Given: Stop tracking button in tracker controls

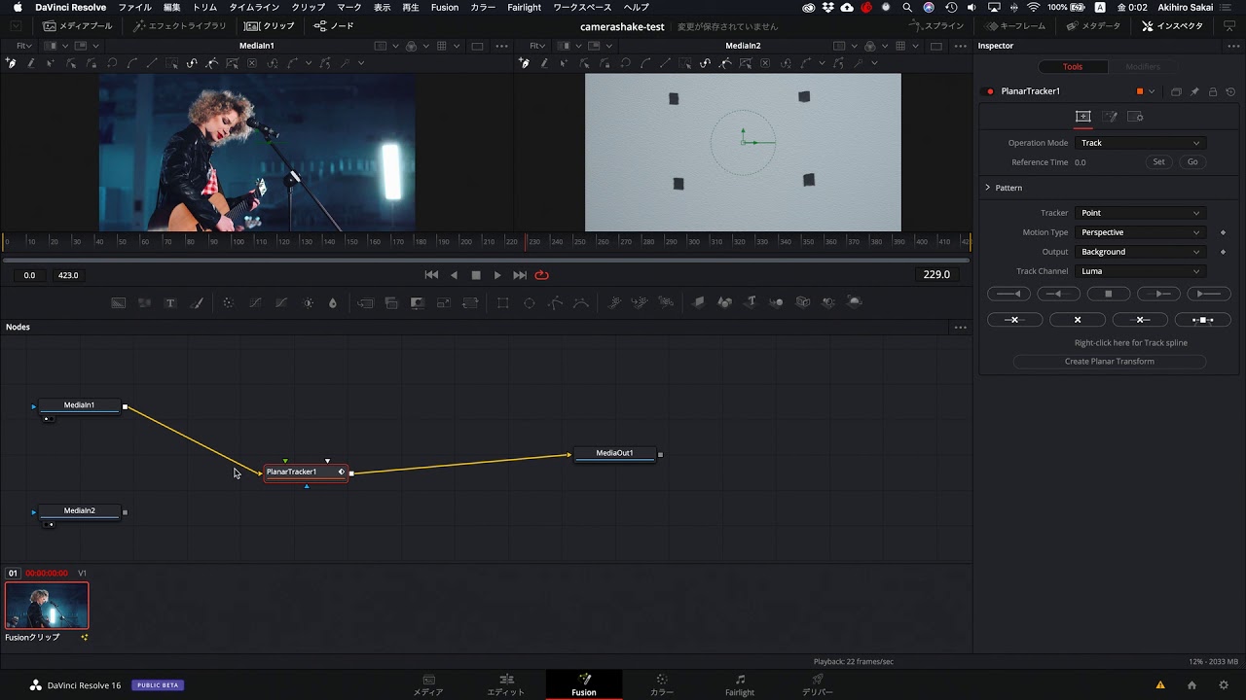Looking at the screenshot, I should (1108, 294).
